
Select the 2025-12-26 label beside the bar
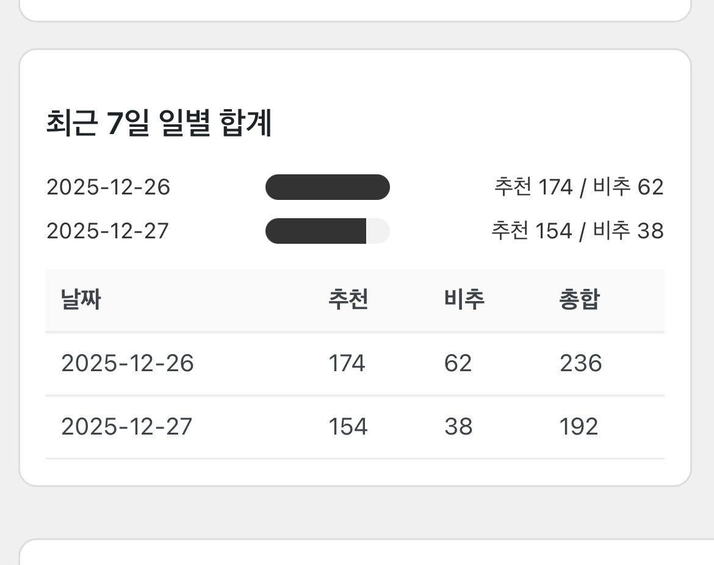(108, 187)
